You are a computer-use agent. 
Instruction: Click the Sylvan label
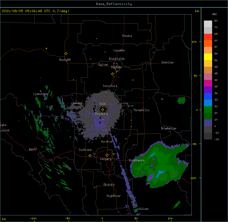coord(103,65)
